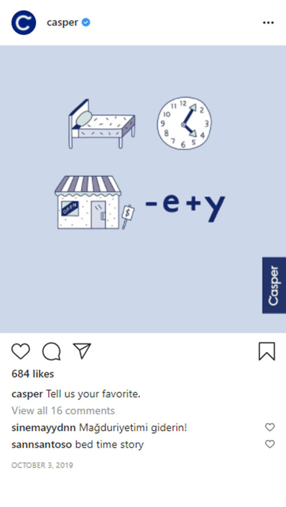Image resolution: width=286 pixels, height=507 pixels.
Task: Like sannsantoso's comment heart
Action: coord(270,444)
